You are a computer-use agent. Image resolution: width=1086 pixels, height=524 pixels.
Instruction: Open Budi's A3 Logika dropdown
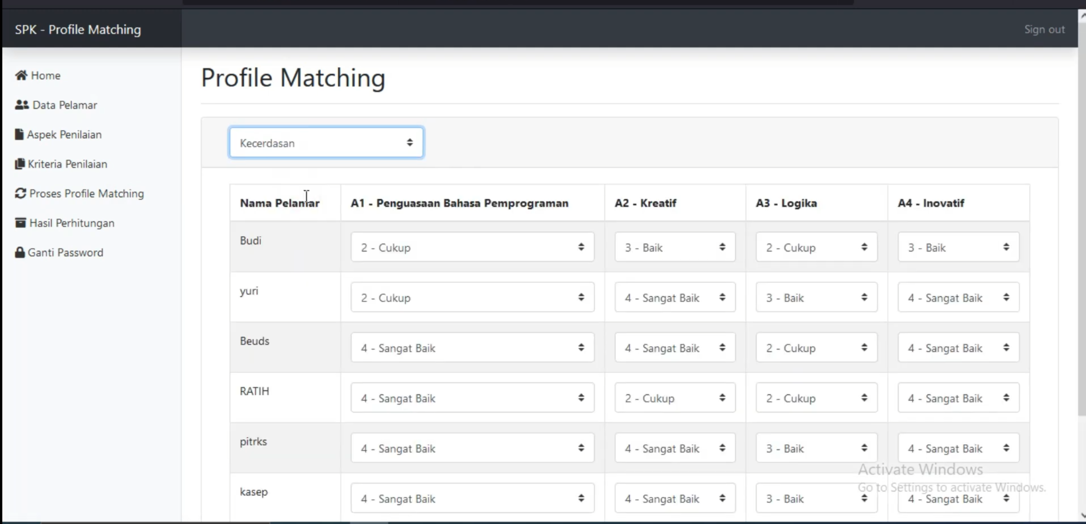click(816, 247)
